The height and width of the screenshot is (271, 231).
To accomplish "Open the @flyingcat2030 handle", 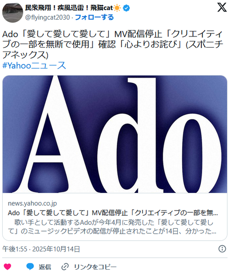I will [48, 17].
